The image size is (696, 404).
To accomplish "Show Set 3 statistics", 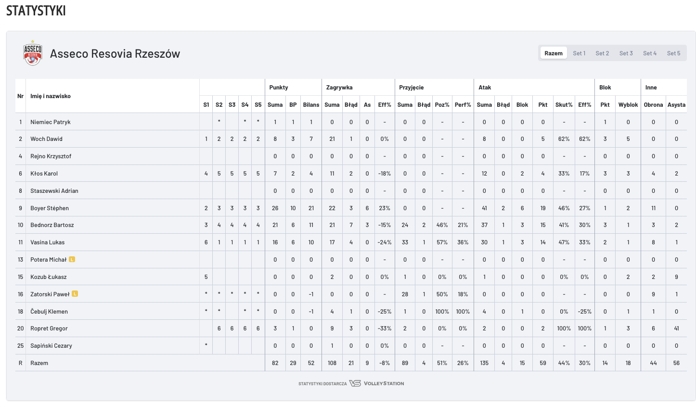I will [x=626, y=53].
